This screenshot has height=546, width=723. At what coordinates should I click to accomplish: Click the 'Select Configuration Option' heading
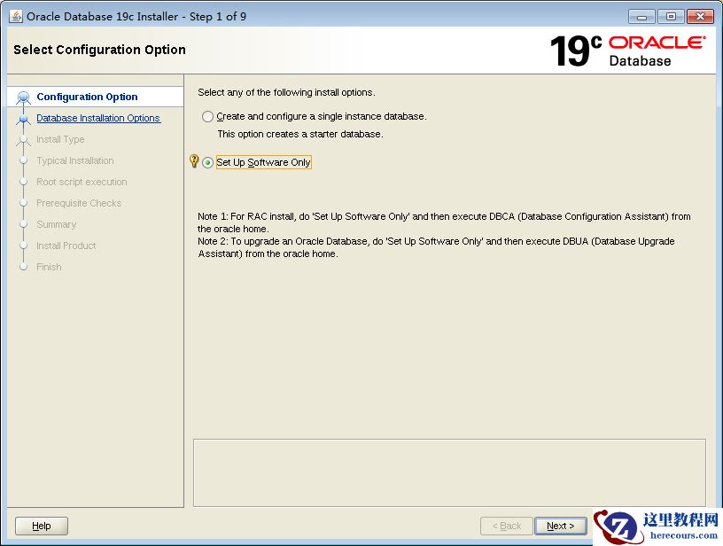click(99, 50)
